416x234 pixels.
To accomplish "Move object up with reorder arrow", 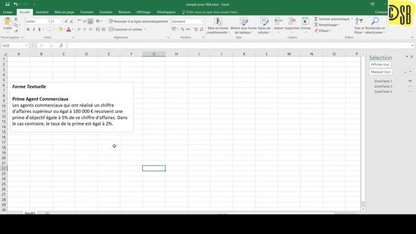I will (405, 72).
